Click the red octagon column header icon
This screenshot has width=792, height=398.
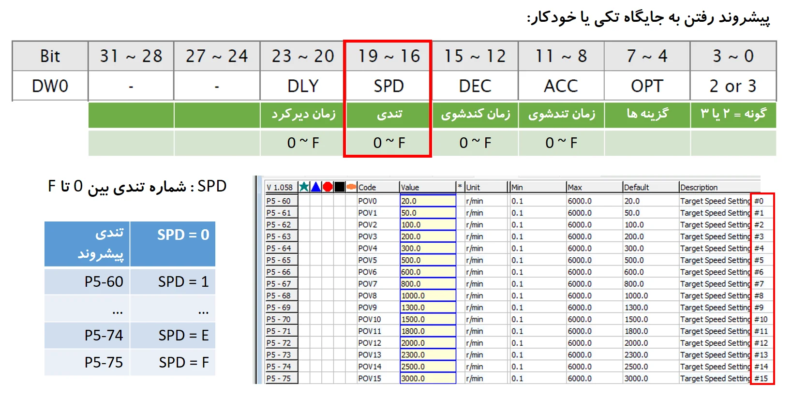click(328, 187)
